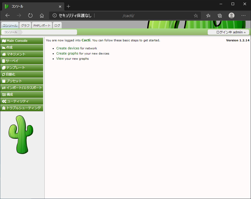Expand the 自動化 sidebar menu
Viewport: 251px width, 199px height.
(22, 74)
